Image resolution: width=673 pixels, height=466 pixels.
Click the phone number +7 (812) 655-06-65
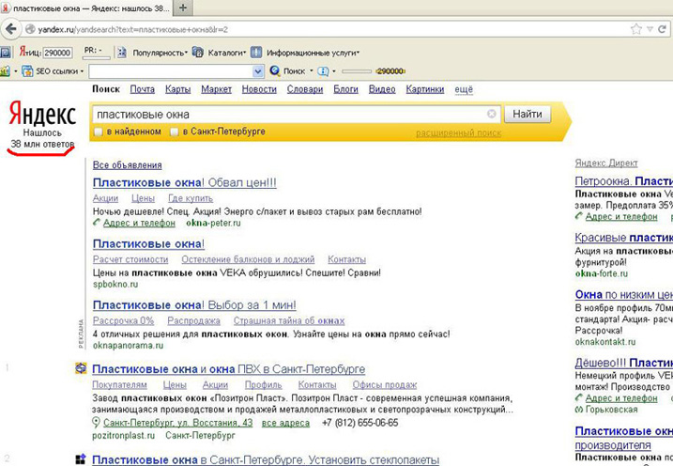[x=360, y=423]
